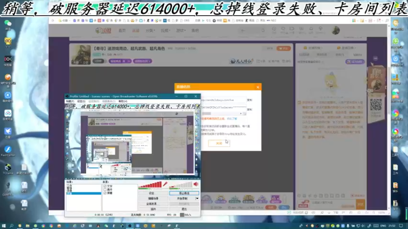
Task: Click the 编辑场景 button in OBS
Action: (x=153, y=198)
